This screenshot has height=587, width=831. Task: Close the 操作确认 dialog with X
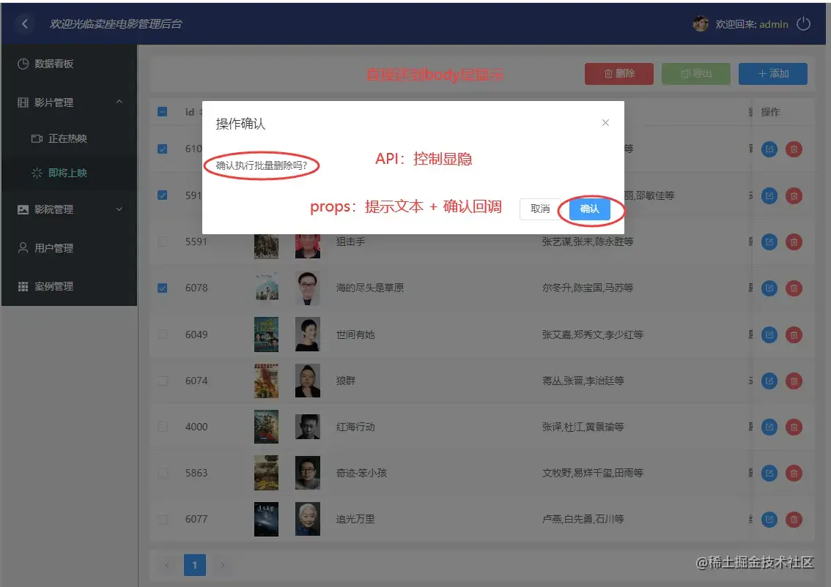605,123
